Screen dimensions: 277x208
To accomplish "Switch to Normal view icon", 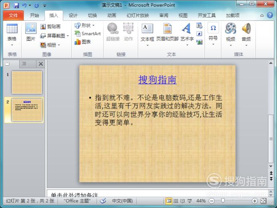I will pyautogui.click(x=169, y=201).
